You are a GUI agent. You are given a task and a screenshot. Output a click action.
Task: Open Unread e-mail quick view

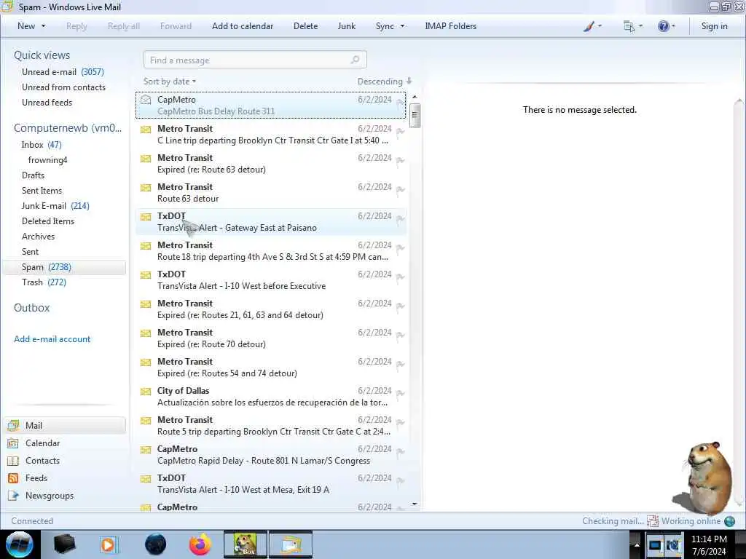(63, 72)
